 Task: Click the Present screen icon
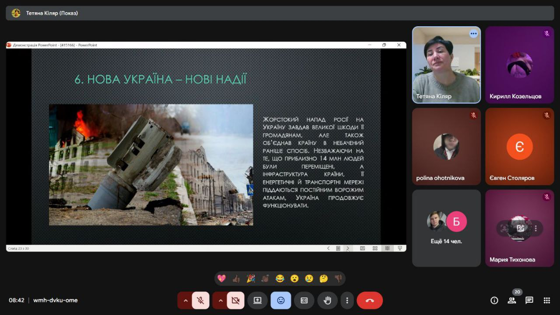(x=257, y=301)
